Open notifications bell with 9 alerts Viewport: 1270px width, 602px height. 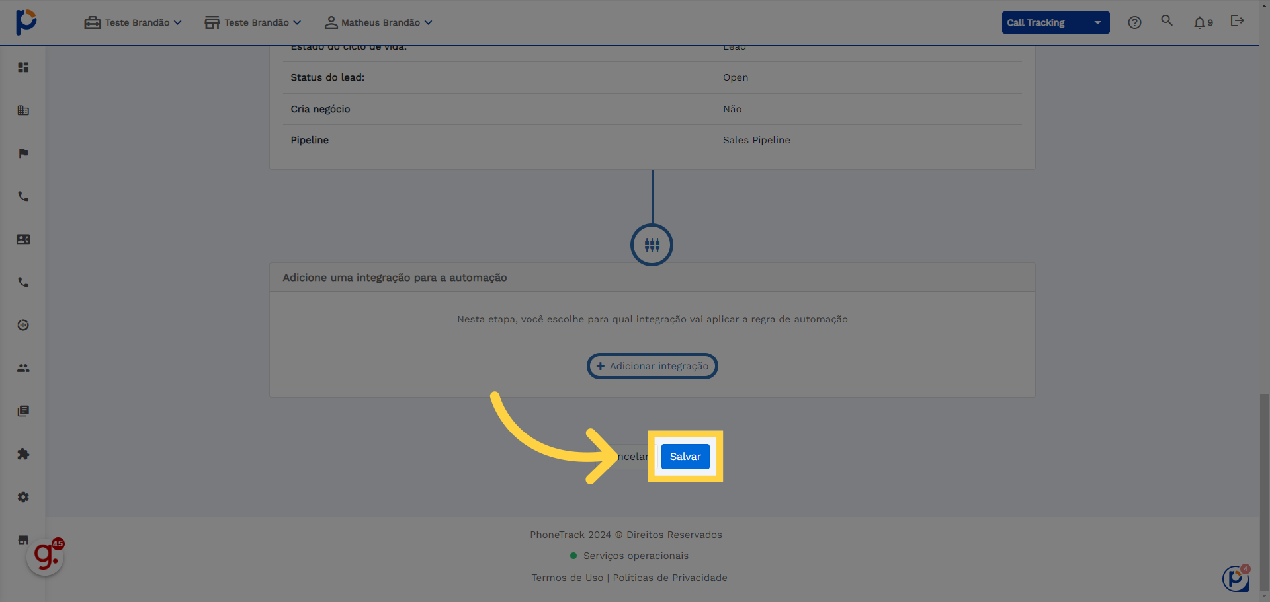coord(1203,22)
